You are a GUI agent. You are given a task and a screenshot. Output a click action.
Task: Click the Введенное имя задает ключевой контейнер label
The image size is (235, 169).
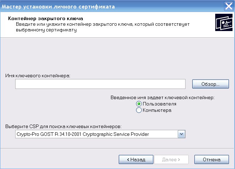point(163,98)
